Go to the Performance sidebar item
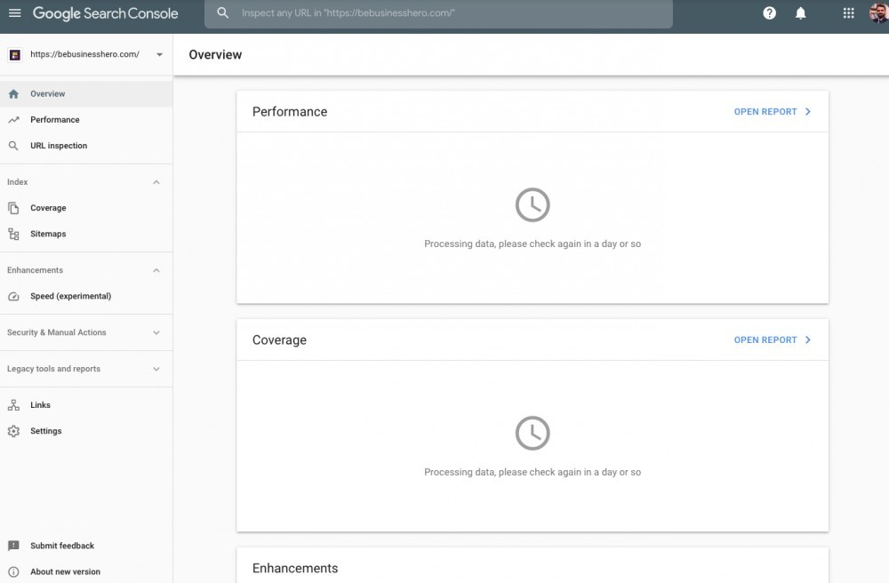889x583 pixels. pos(86,120)
